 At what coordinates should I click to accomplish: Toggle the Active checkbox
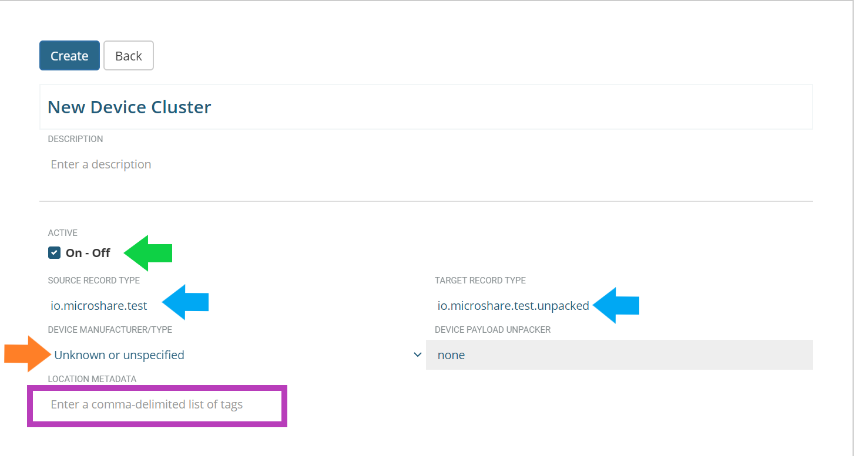(55, 253)
